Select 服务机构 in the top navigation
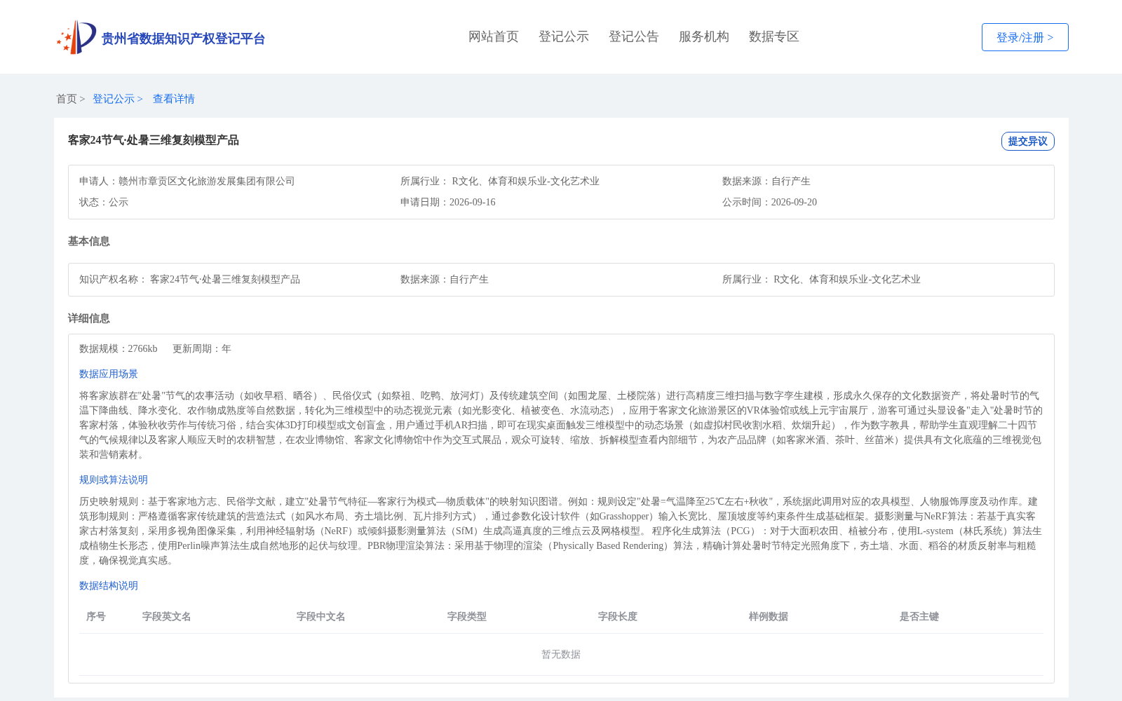The width and height of the screenshot is (1122, 701). coord(704,36)
